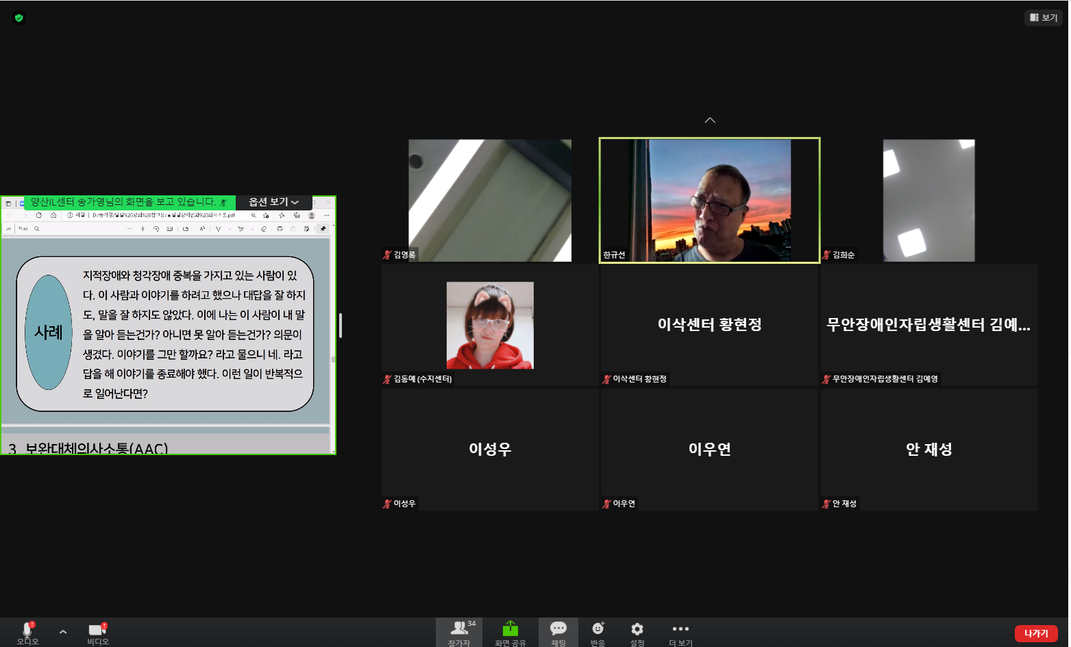
Task: Click the divider handle beside the shared screen
Action: point(341,326)
